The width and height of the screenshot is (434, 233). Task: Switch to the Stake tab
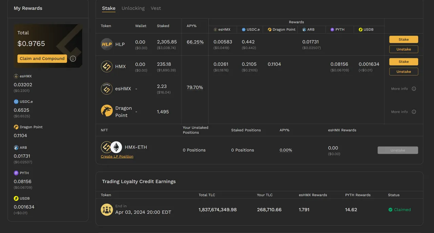pos(109,8)
